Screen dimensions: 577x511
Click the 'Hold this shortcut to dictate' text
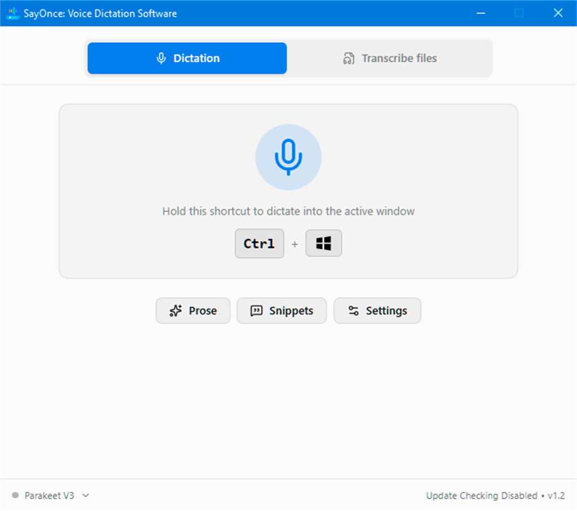(x=288, y=211)
